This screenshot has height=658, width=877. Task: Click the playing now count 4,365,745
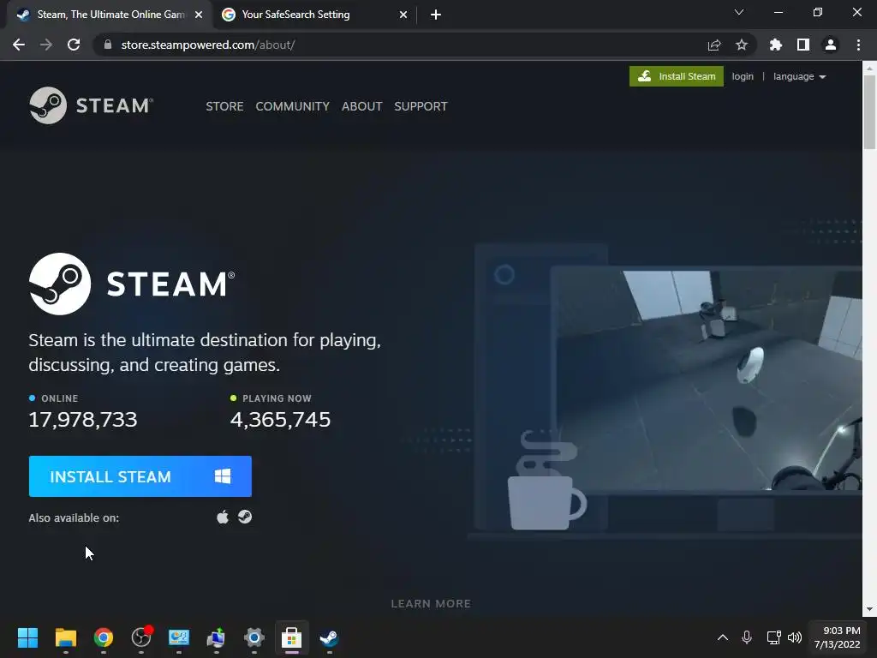(280, 420)
